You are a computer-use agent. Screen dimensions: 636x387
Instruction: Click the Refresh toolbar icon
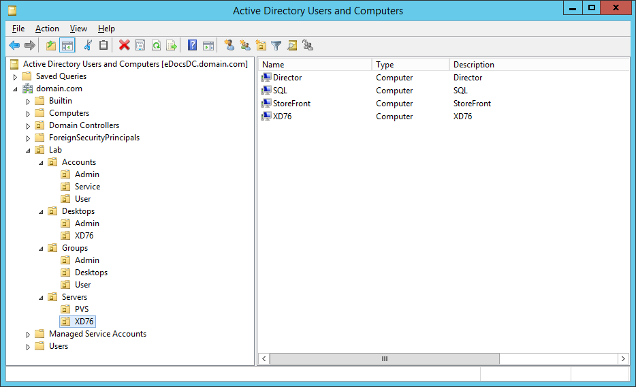click(x=156, y=46)
